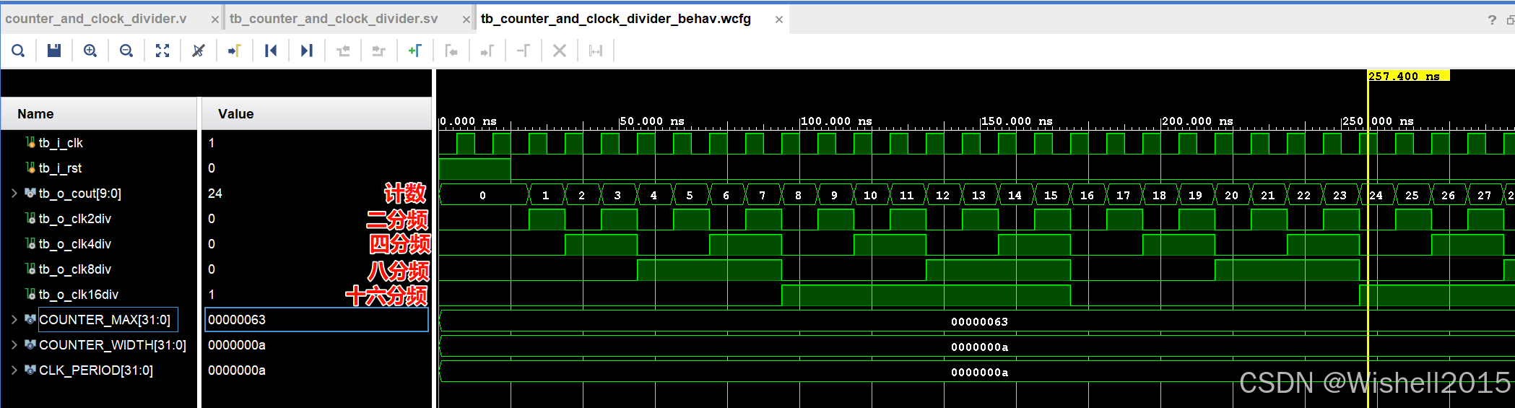Click the swap cursors icon
The image size is (1515, 408).
pos(524,51)
